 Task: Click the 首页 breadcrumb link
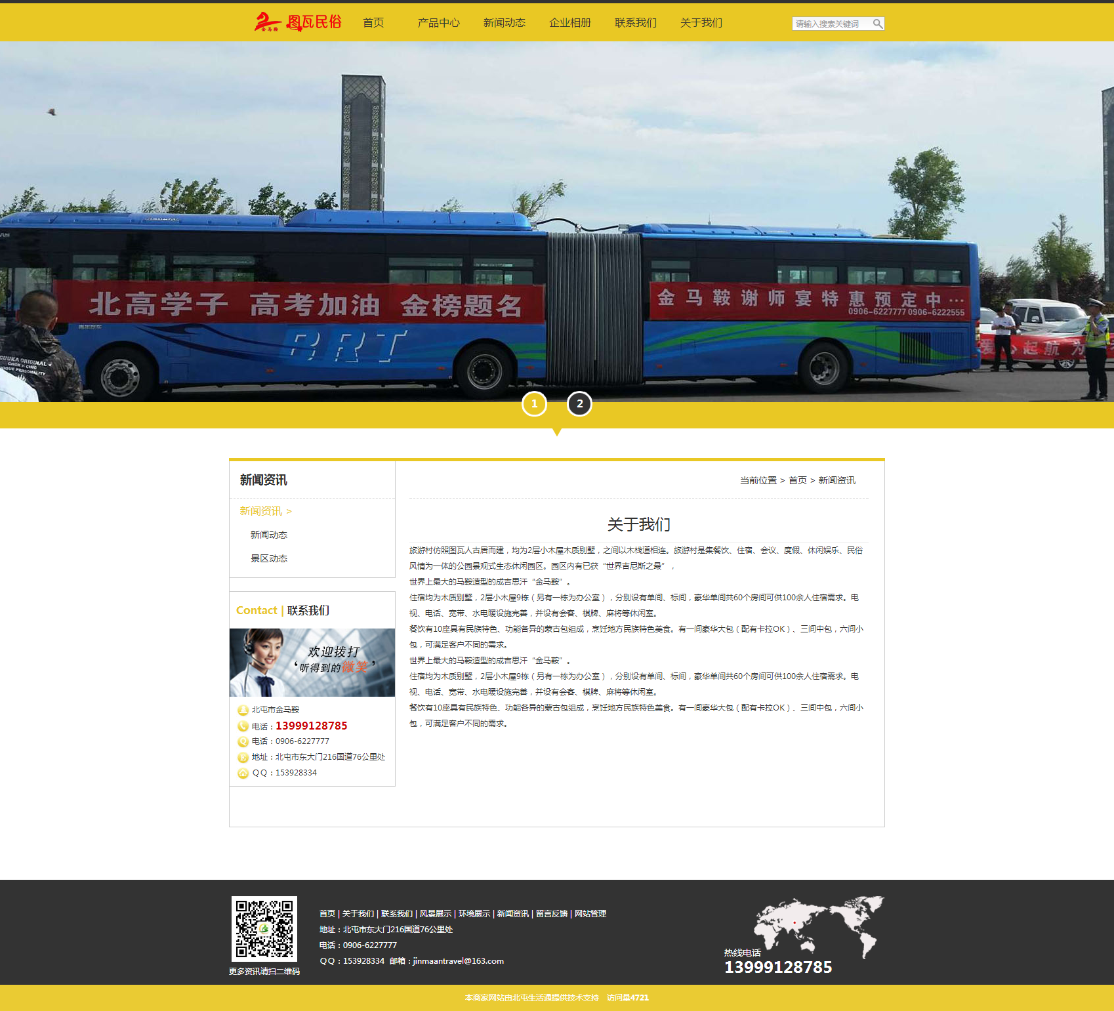(x=797, y=480)
